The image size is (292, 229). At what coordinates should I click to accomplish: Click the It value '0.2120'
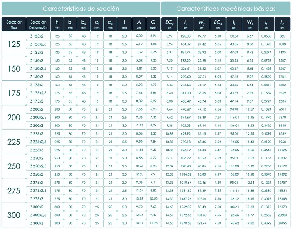click(x=266, y=142)
